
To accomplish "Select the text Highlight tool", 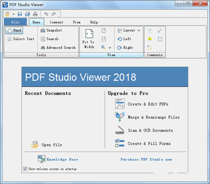I will (150, 39).
